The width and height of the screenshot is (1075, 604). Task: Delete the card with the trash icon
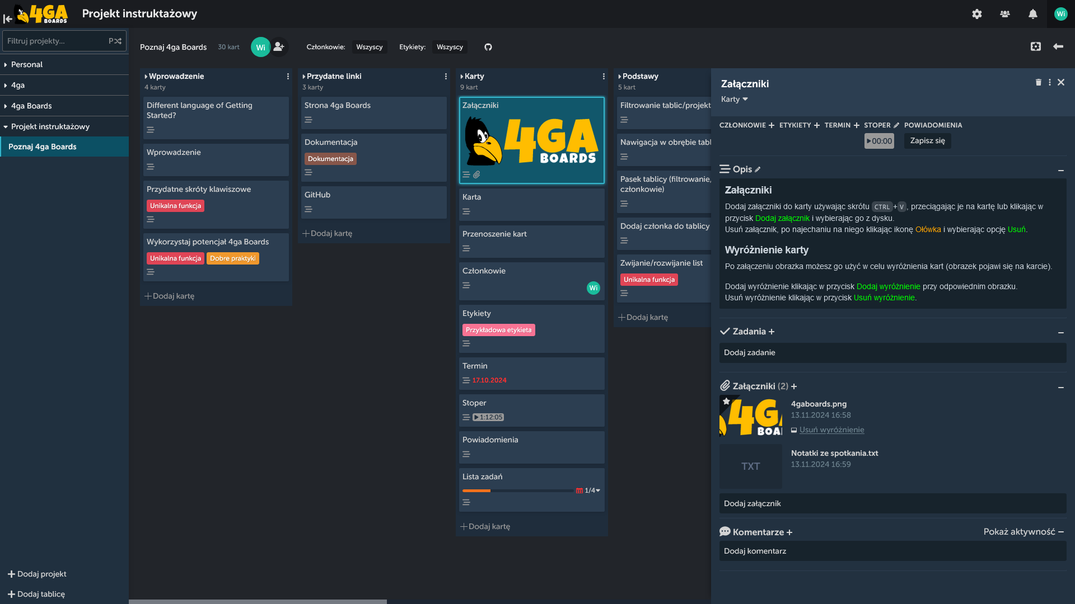pyautogui.click(x=1039, y=82)
